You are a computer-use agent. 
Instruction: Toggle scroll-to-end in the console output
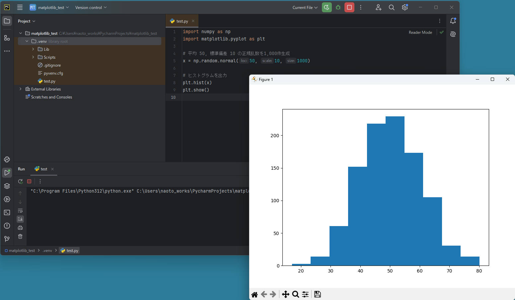20,219
